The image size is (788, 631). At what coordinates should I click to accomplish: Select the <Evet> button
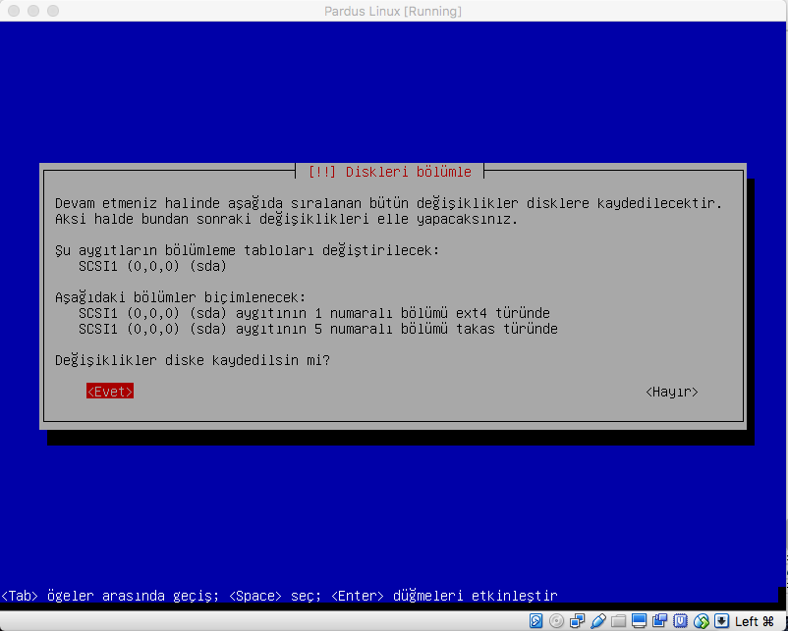click(x=109, y=392)
